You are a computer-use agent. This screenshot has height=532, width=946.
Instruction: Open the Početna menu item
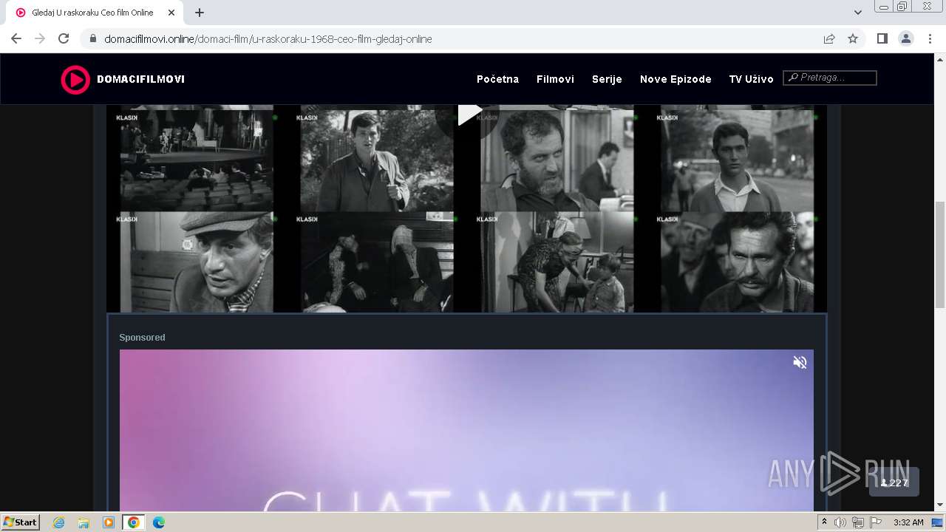(x=497, y=79)
